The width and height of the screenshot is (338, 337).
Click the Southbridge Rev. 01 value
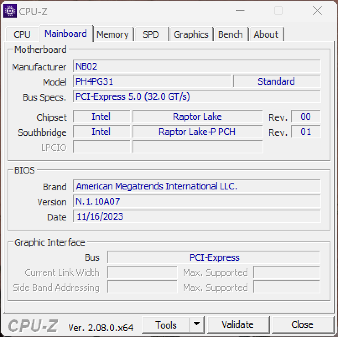pos(306,132)
